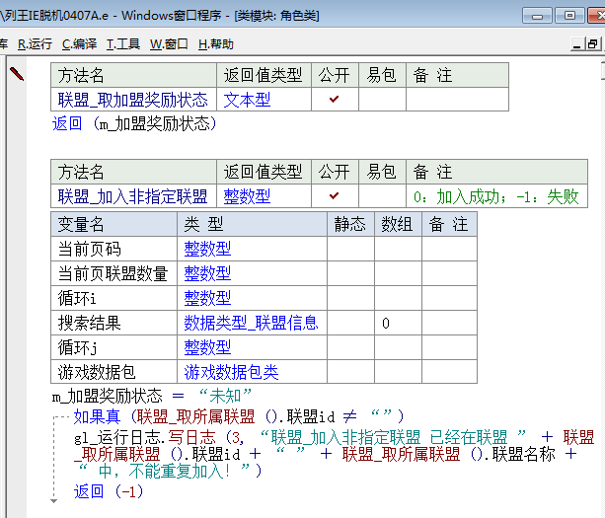Screen dimensions: 605x518
Task: Open the R.运行 menu
Action: (x=35, y=44)
